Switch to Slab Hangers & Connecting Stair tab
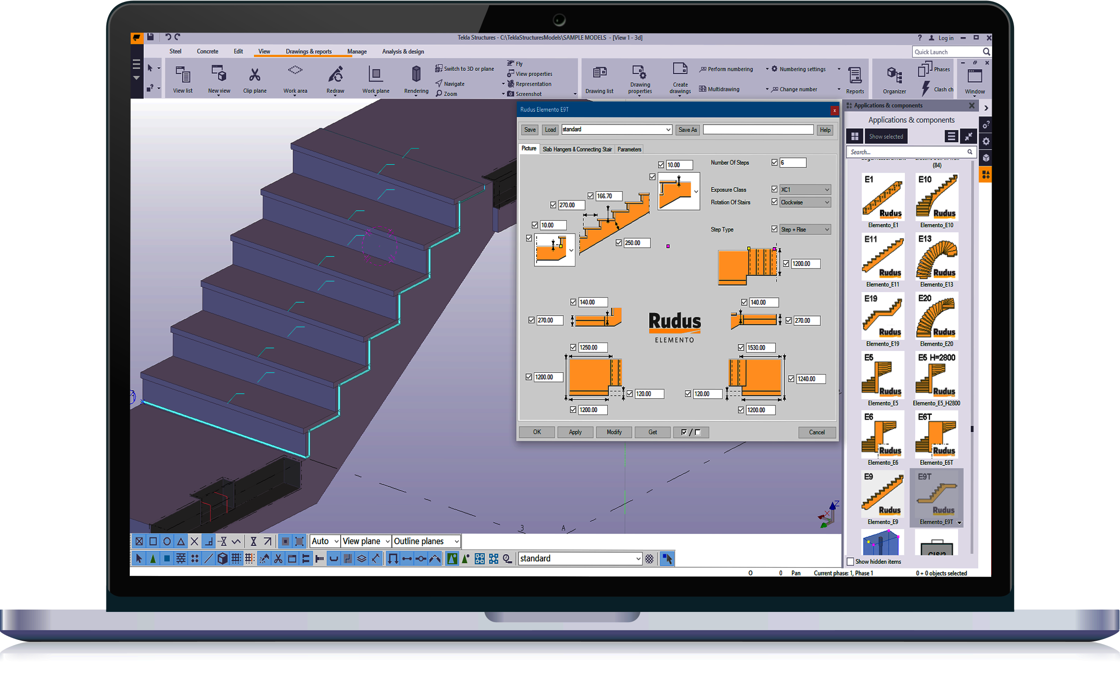This screenshot has width=1120, height=674. [x=577, y=149]
